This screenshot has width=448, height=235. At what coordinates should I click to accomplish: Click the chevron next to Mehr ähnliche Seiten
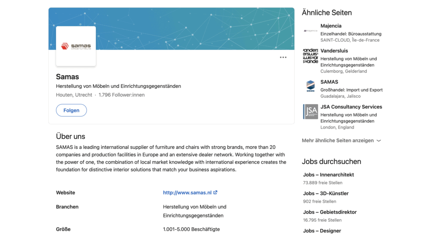[379, 140]
